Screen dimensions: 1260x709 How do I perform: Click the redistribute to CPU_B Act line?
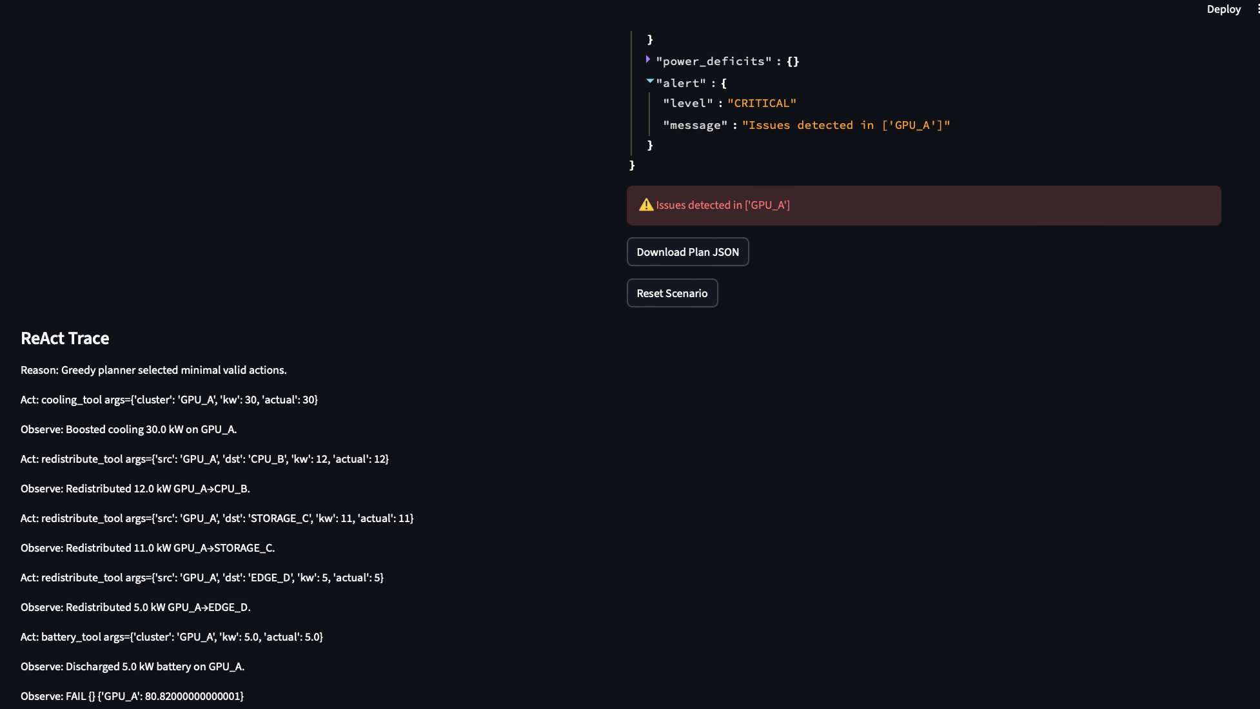[204, 460]
